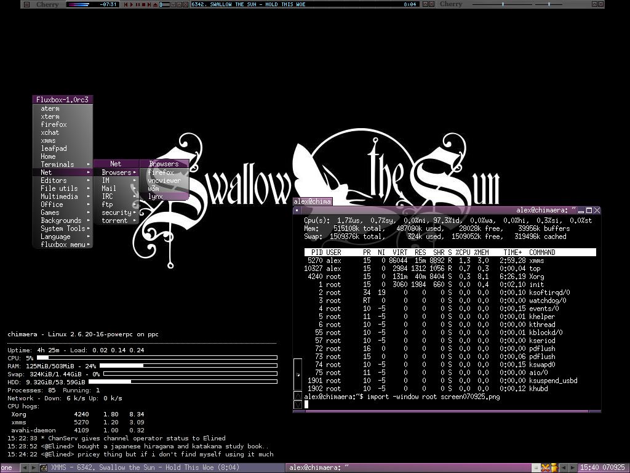Switch to previous workspace via toolbar arrow
Viewport: 630px width, 473px height.
tap(25, 468)
